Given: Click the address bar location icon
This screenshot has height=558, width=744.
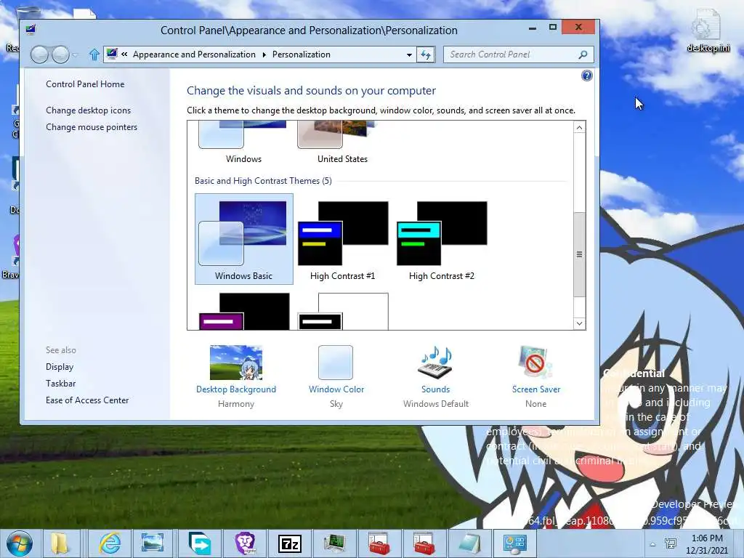Looking at the screenshot, I should [x=112, y=54].
